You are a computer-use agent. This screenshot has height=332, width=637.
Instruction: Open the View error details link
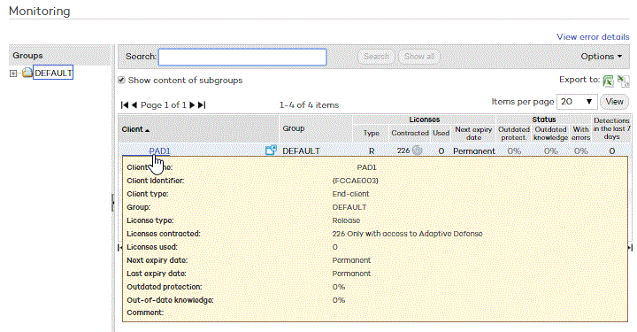pyautogui.click(x=593, y=36)
